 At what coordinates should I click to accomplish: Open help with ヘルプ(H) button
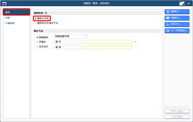pos(177,117)
